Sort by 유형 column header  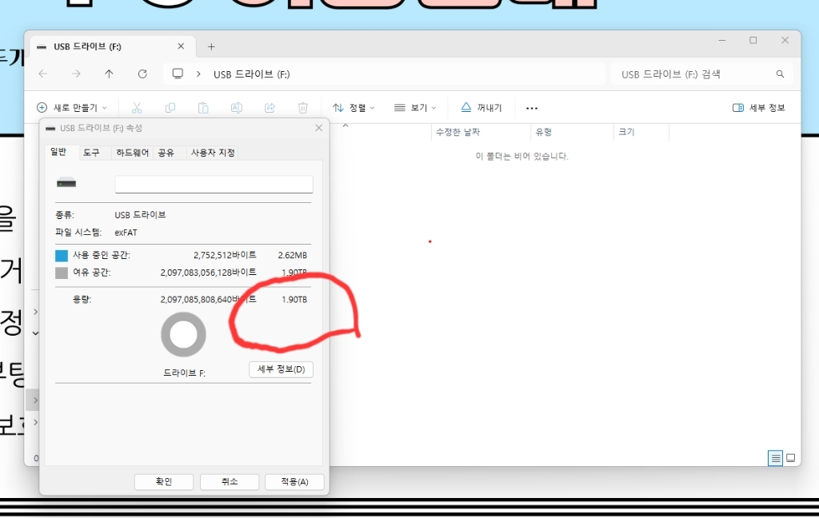click(544, 132)
